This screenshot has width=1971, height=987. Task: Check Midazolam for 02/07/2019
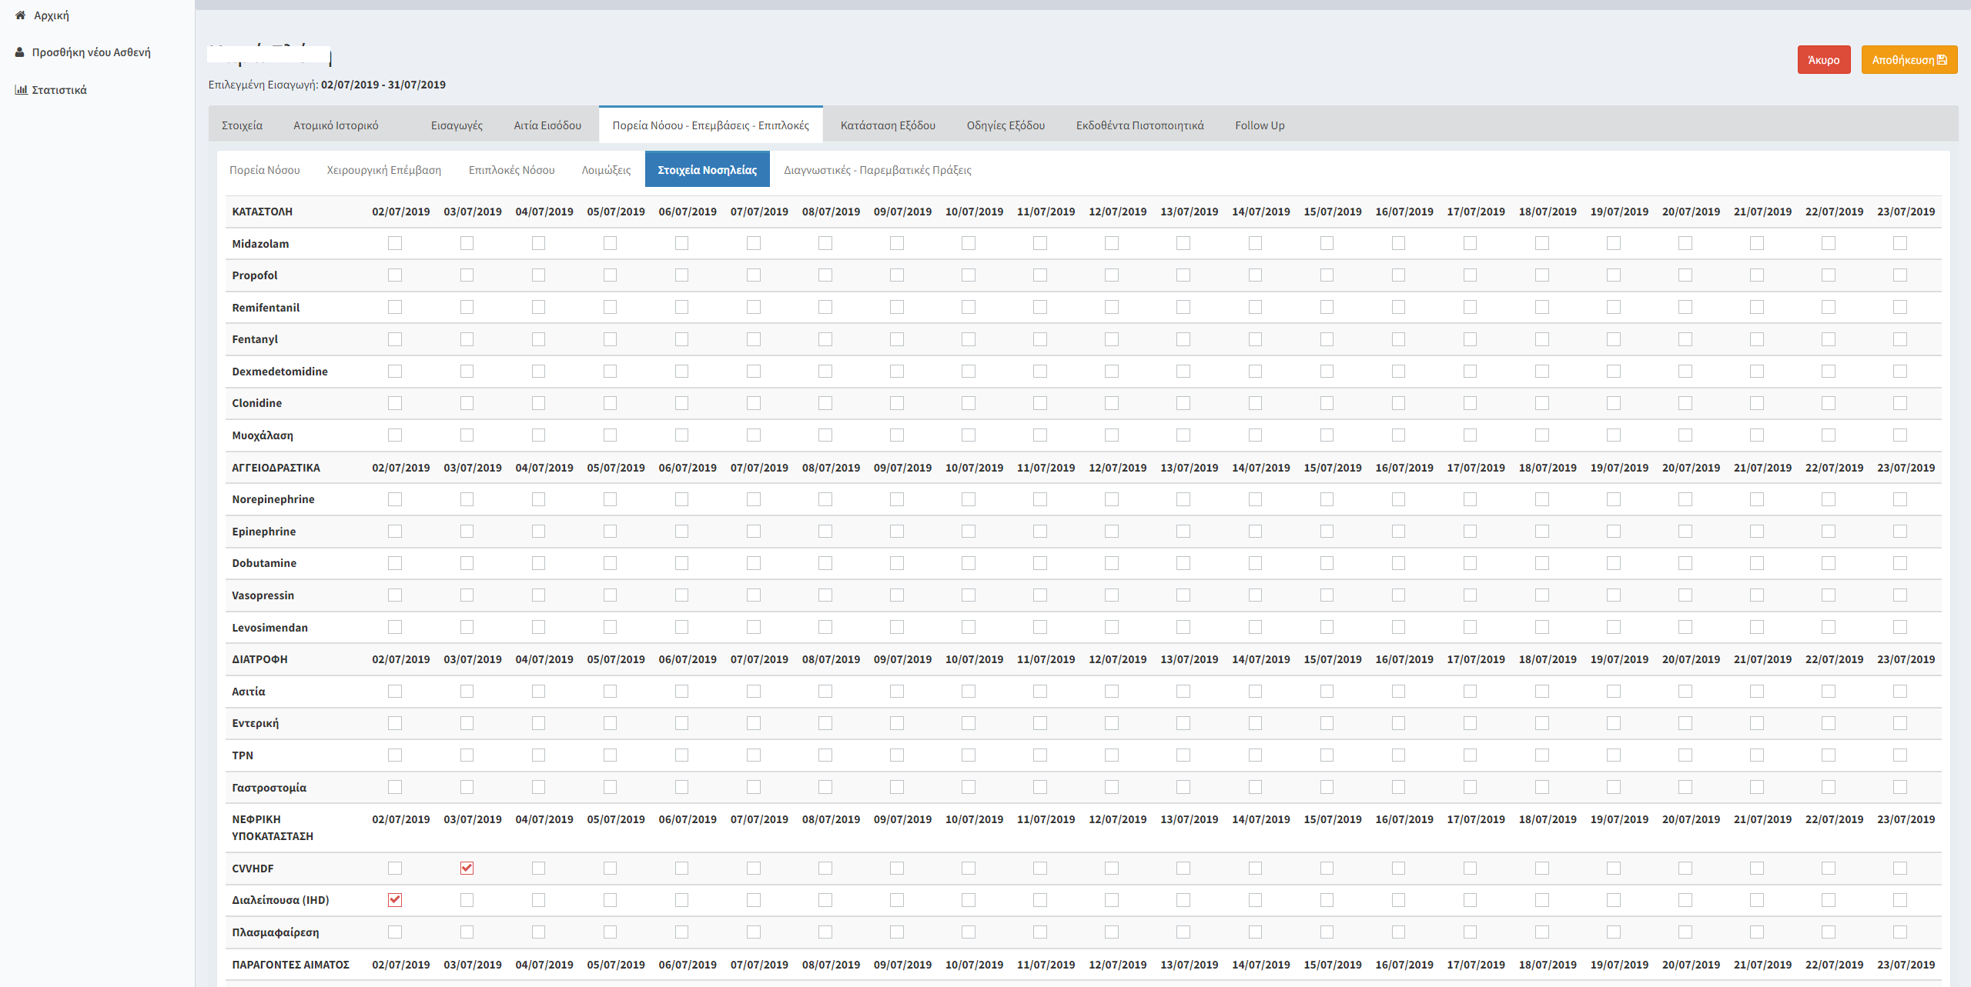395,243
